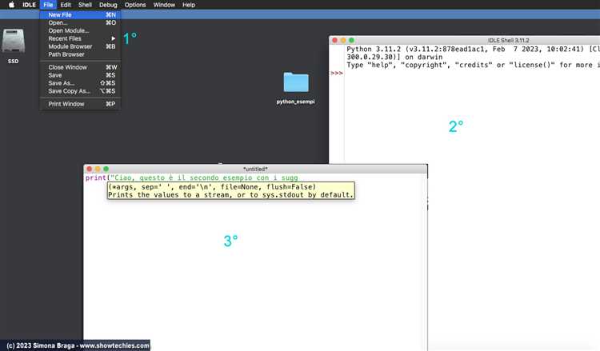Close the IDLE Shell window
600x351 pixels.
click(x=335, y=40)
